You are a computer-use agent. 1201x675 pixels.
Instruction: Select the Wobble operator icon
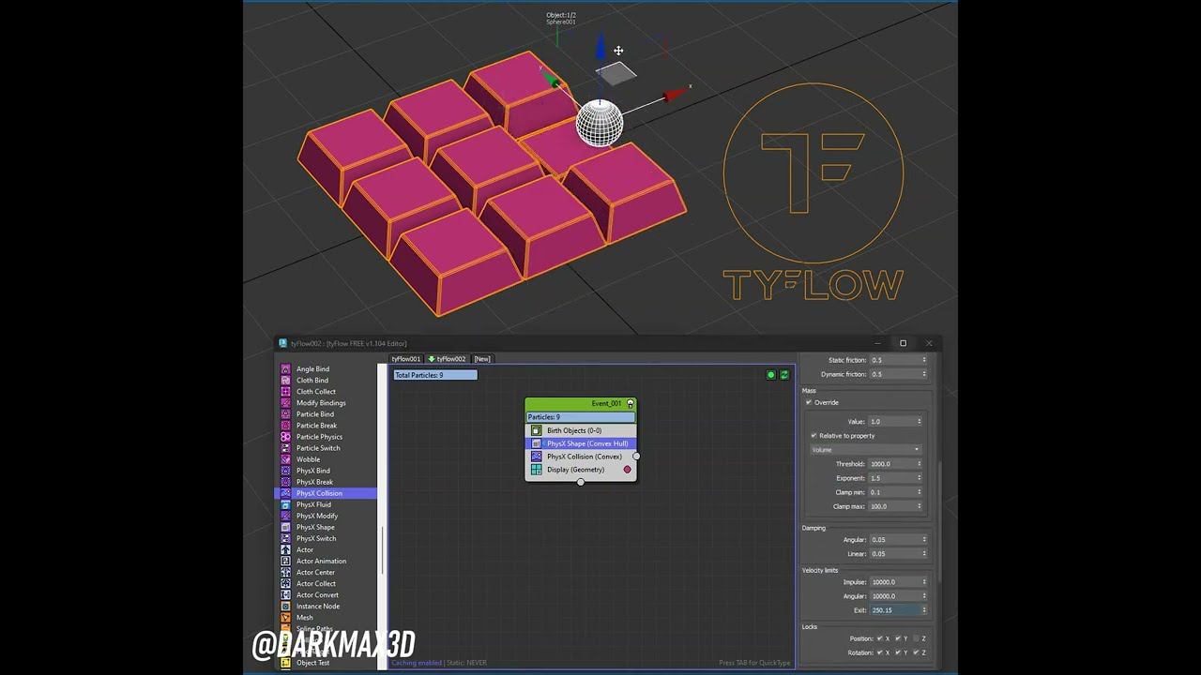click(286, 459)
